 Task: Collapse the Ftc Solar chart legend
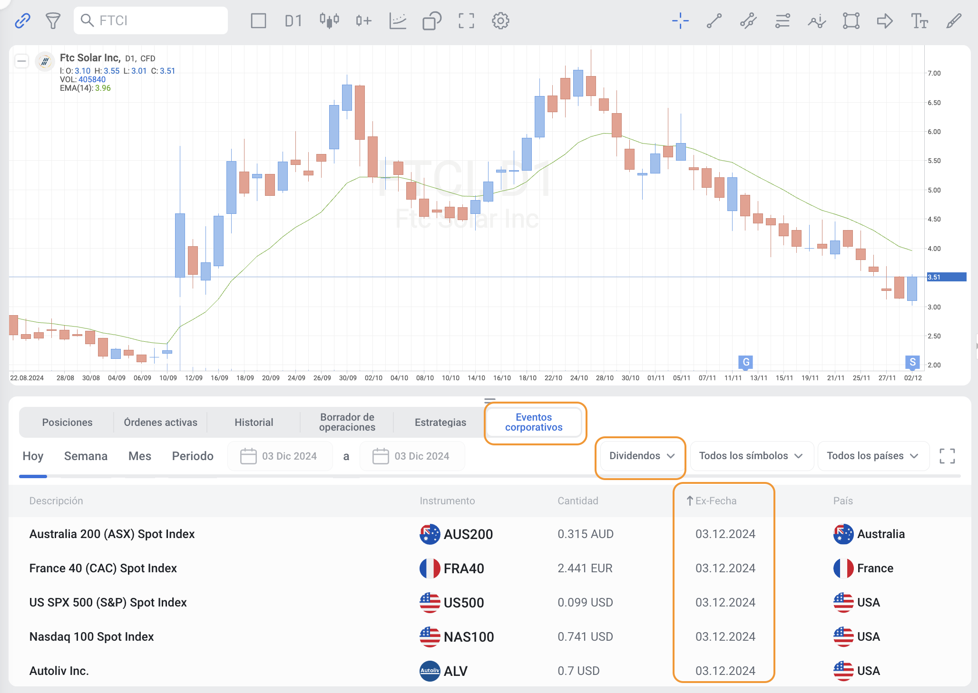point(21,61)
